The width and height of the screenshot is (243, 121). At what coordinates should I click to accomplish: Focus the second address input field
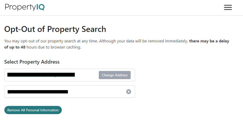coord(97,92)
